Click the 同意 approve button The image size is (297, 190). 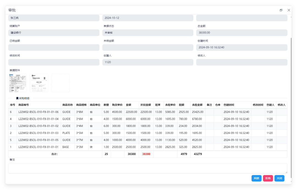257,178
